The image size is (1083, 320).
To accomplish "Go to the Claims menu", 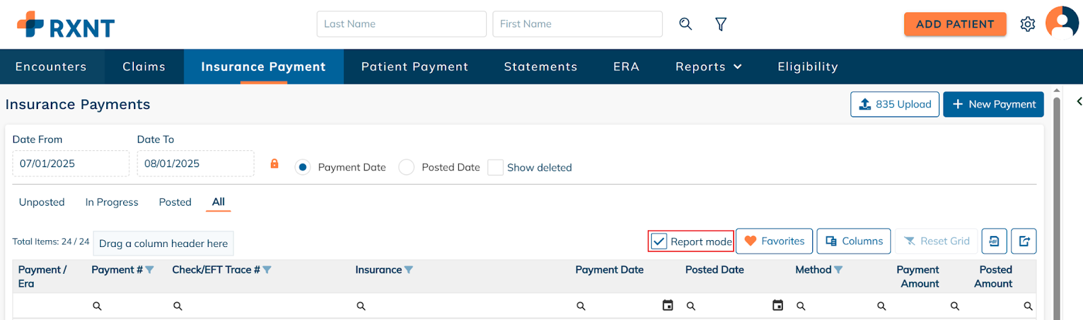I will tap(144, 66).
